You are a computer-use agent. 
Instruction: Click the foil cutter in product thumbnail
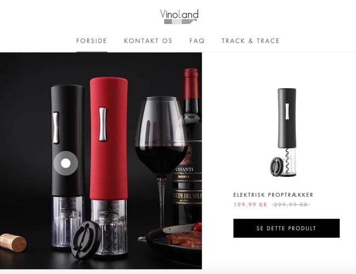click(x=277, y=167)
